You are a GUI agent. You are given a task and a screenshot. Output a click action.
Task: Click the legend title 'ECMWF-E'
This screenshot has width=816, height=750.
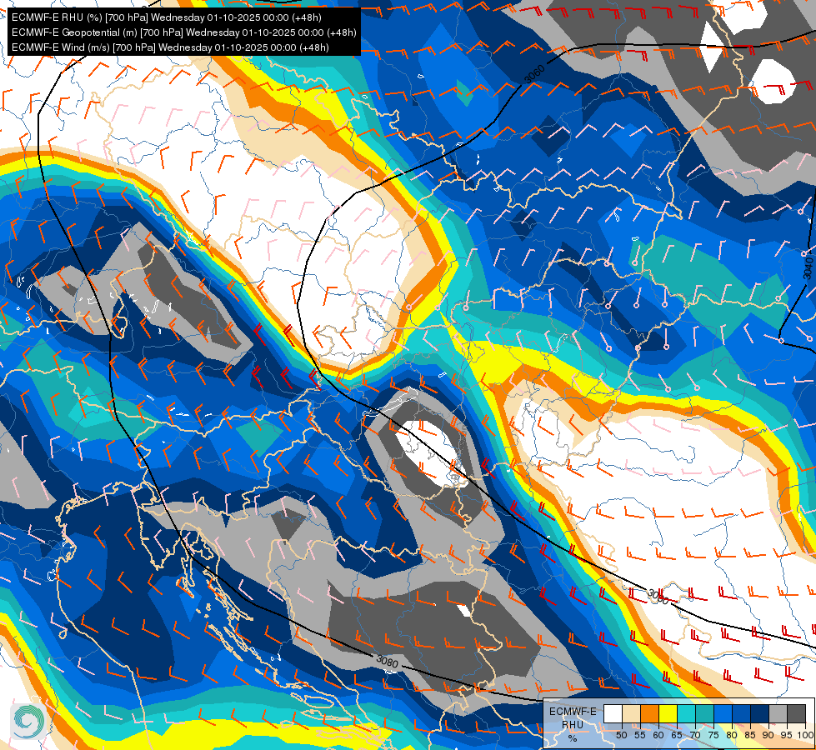[x=573, y=712]
